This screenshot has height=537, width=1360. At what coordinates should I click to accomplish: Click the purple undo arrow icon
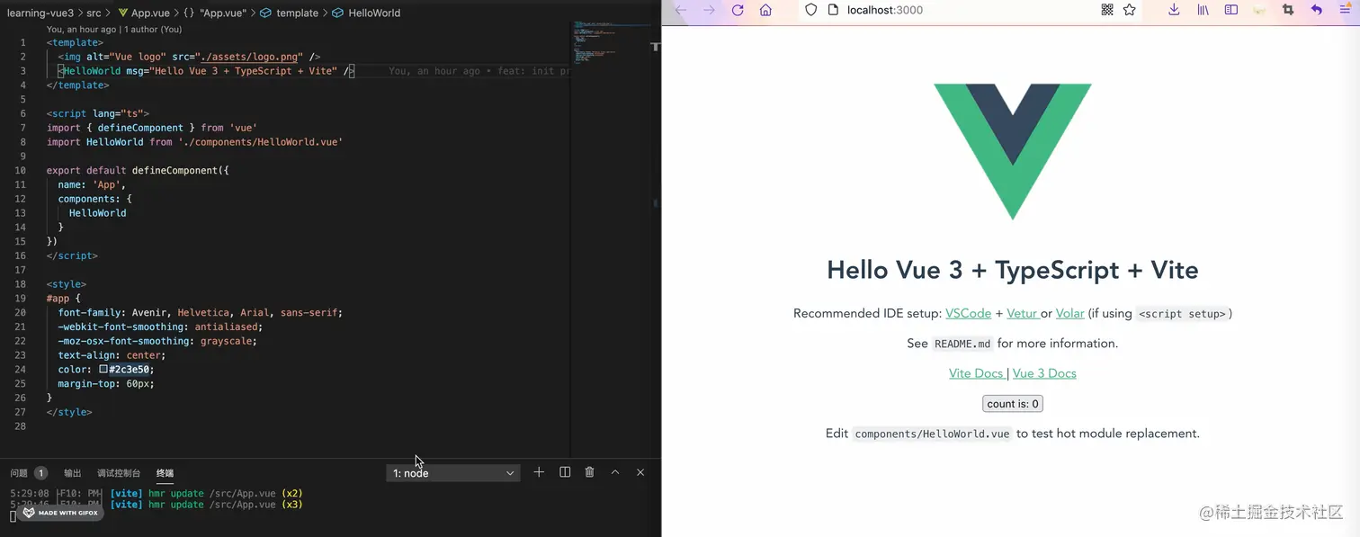pos(1317,10)
